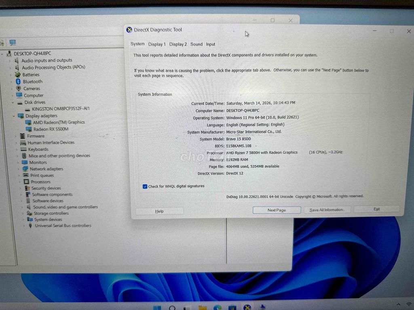The height and width of the screenshot is (310, 414).
Task: Click the Monitors category icon
Action: [x=25, y=162]
